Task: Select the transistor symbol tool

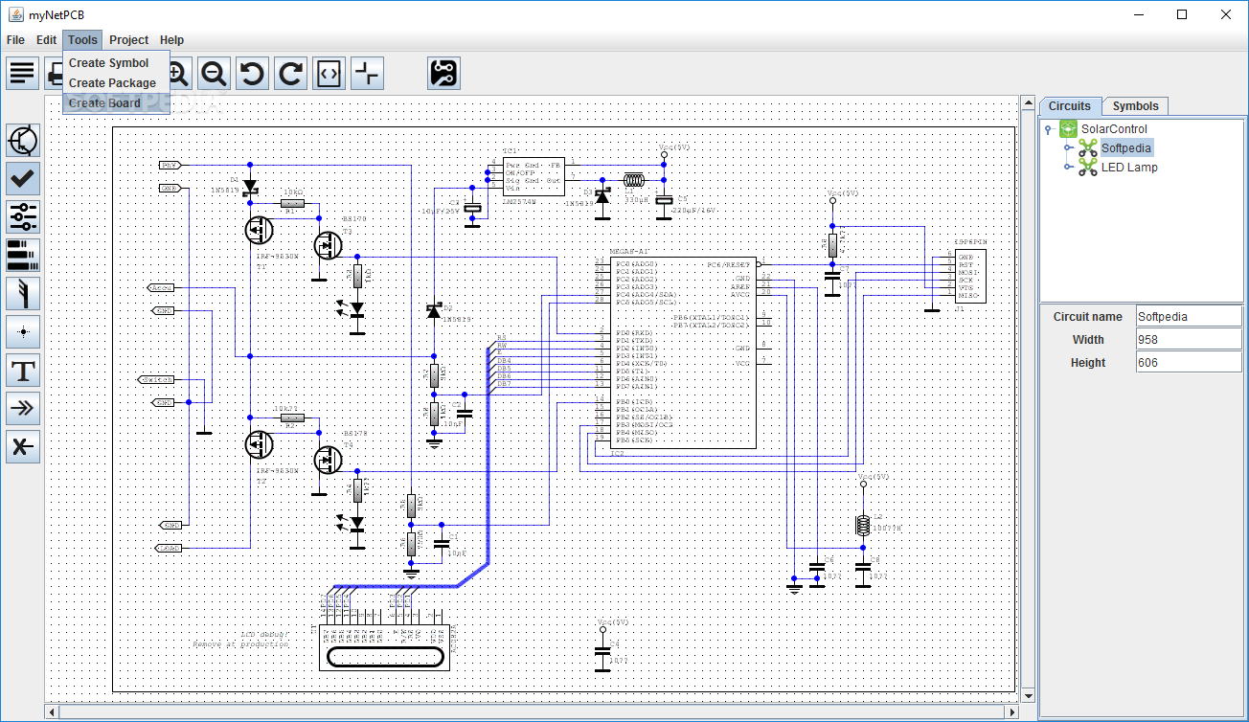Action: coord(23,140)
